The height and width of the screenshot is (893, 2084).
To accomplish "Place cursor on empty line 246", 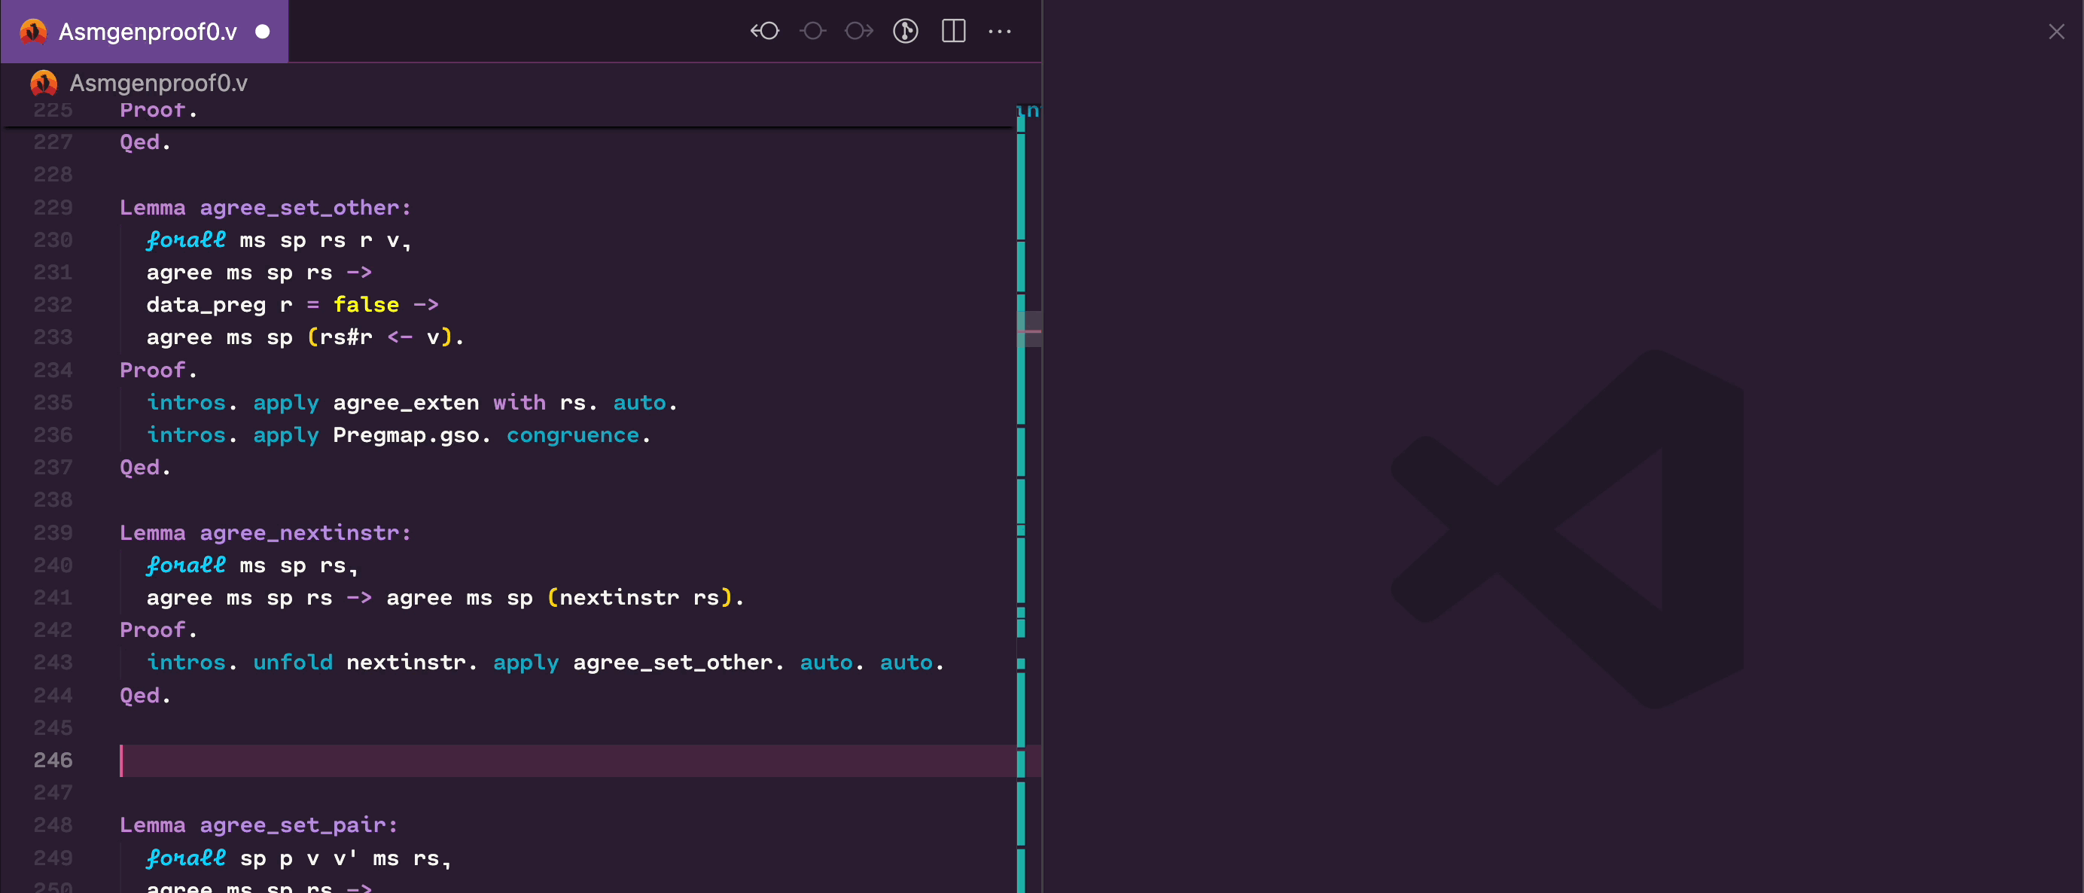I will coord(486,760).
